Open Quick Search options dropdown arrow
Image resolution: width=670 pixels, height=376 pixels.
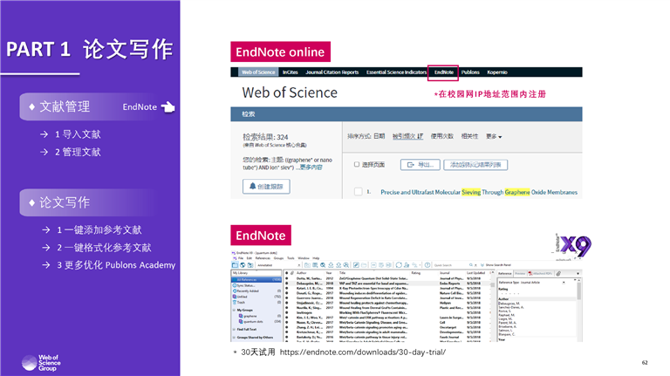tap(475, 265)
